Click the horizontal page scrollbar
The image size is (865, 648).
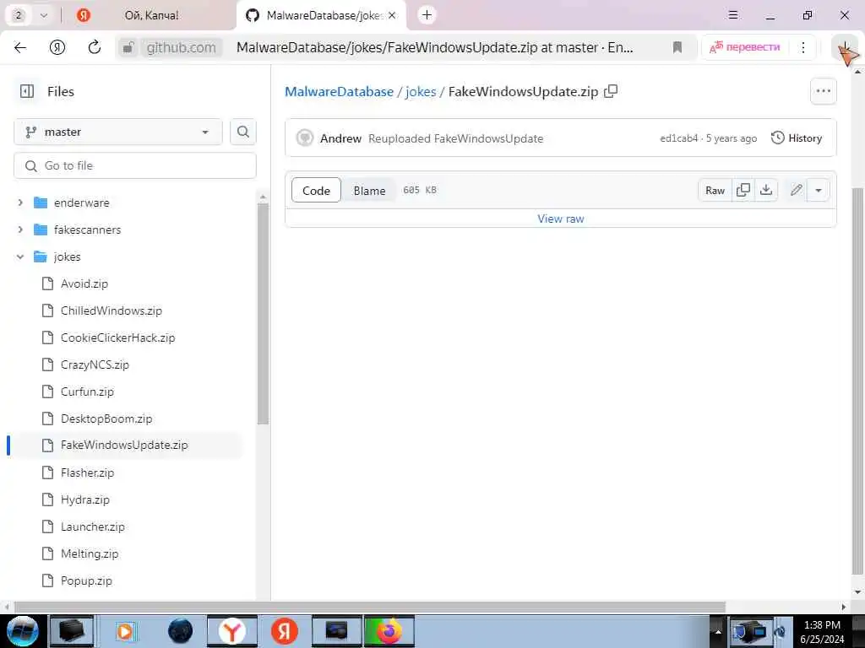[370, 607]
